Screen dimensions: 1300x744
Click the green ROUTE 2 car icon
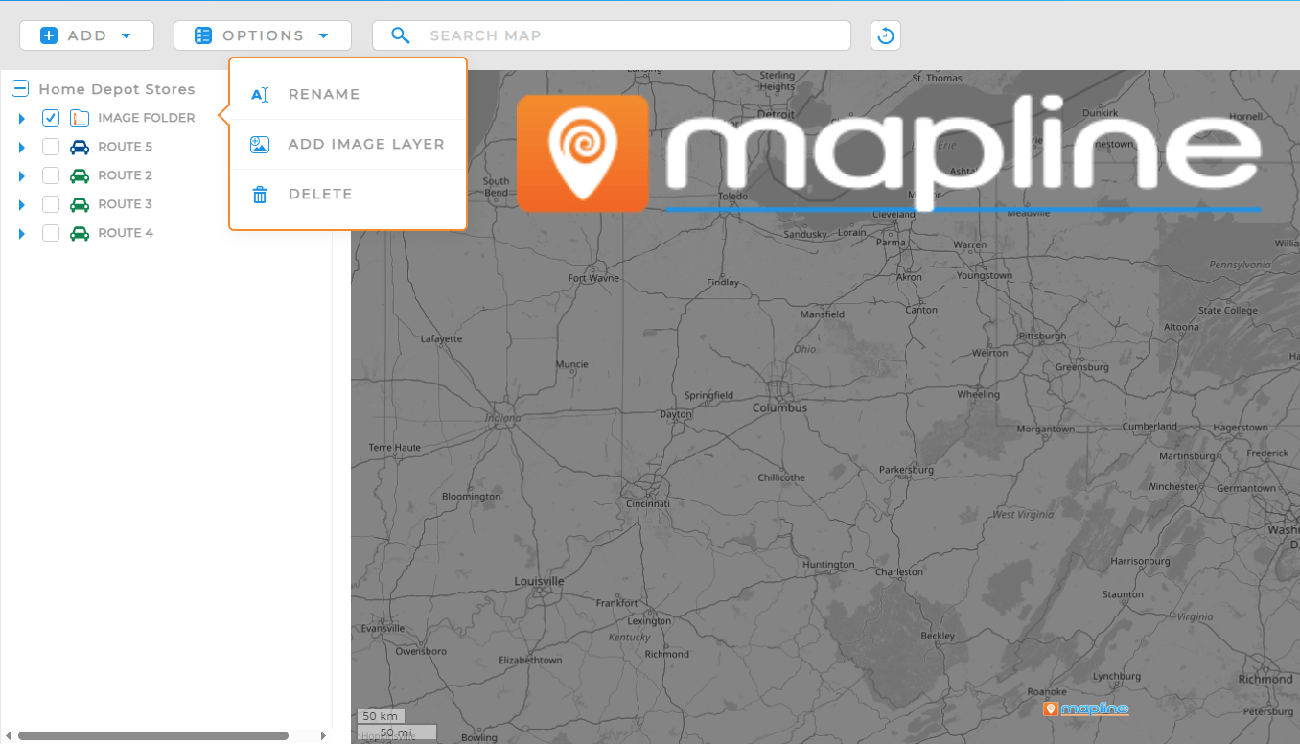coord(80,175)
